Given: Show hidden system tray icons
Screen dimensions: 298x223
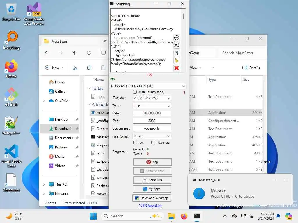Looking at the screenshot, I should pos(225,216).
